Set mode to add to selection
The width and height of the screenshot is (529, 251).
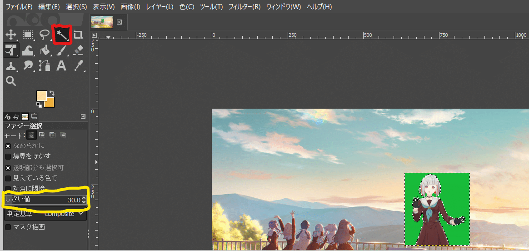point(42,135)
